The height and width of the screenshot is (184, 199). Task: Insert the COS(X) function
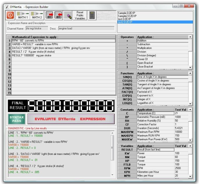pyautogui.click(x=127, y=81)
